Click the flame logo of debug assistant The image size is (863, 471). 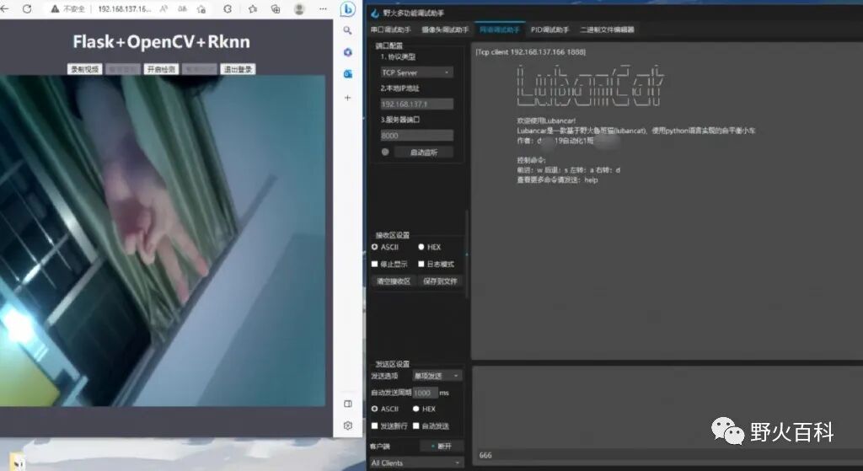pos(375,13)
